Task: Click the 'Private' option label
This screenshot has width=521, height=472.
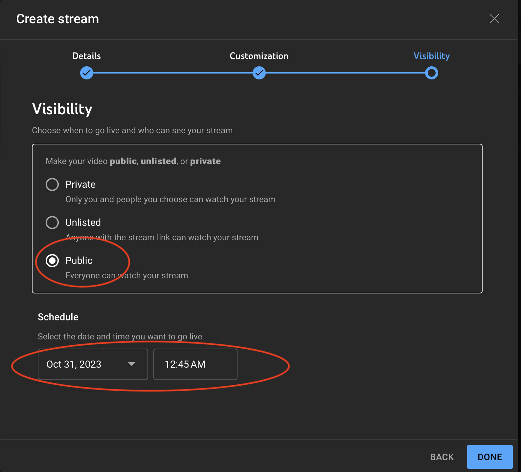Action: tap(80, 184)
